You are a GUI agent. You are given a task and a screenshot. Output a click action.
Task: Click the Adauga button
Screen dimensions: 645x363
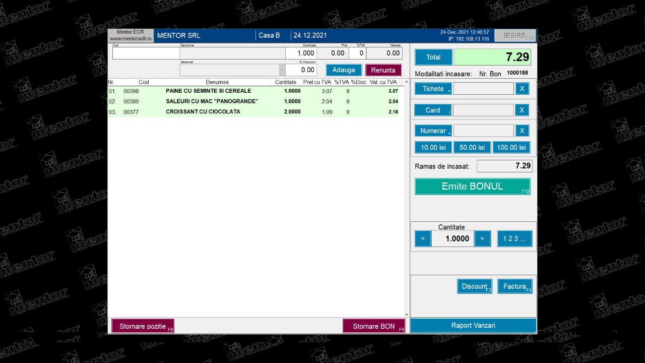[x=344, y=70]
